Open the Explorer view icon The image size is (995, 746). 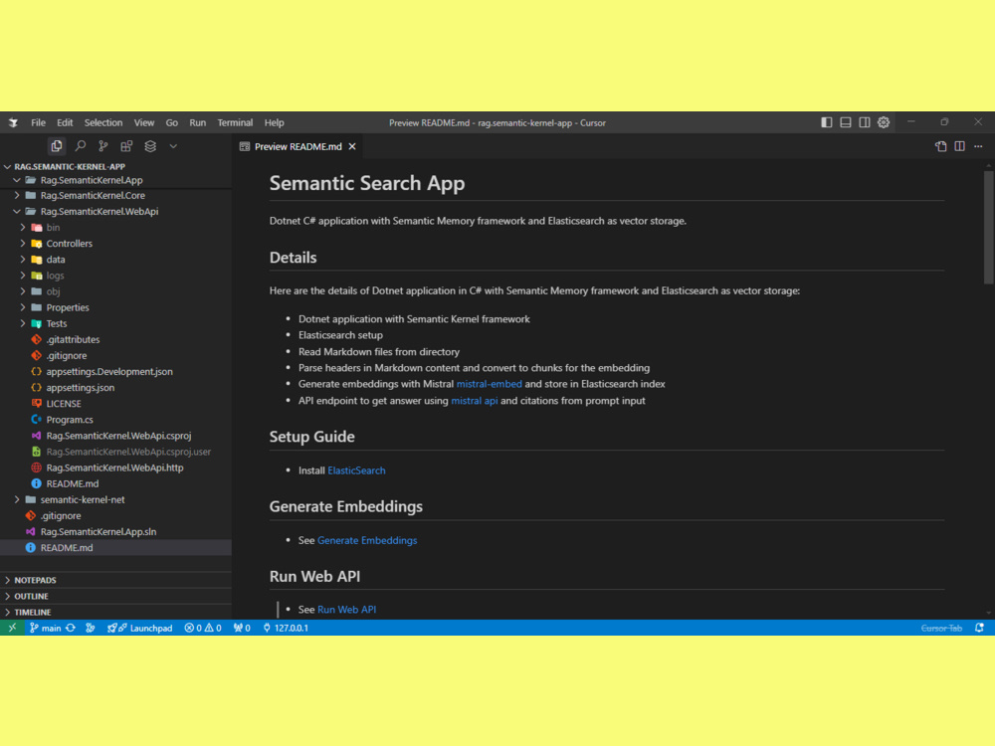coord(57,146)
